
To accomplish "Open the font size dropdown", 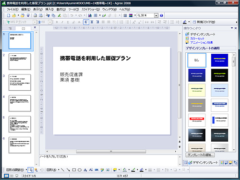I will pyautogui.click(x=50, y=22).
